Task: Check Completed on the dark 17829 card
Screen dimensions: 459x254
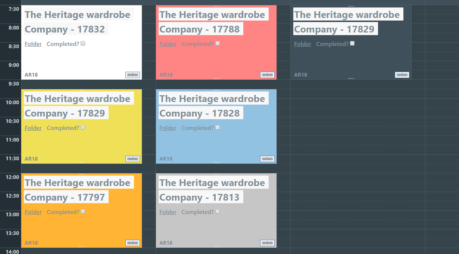Action: click(352, 43)
